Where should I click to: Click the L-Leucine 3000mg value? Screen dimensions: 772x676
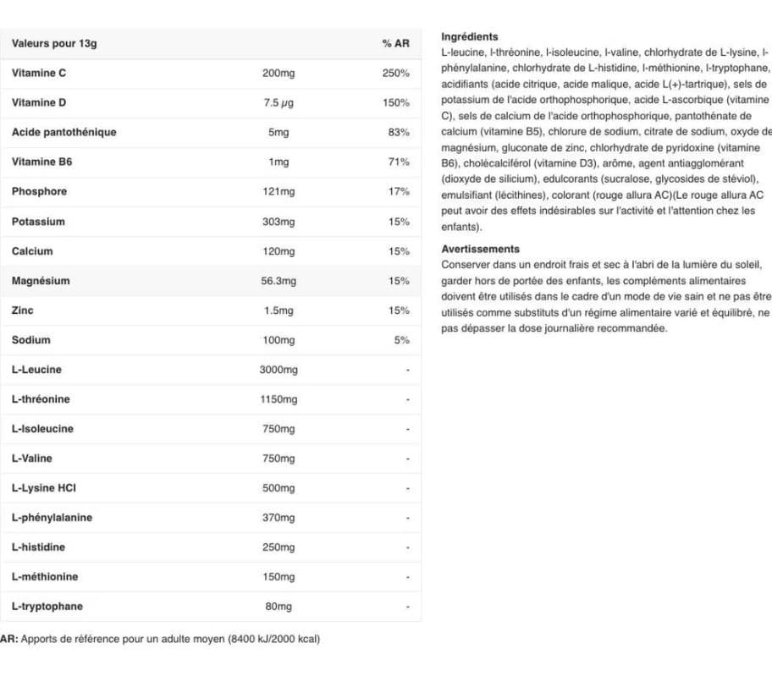[278, 370]
